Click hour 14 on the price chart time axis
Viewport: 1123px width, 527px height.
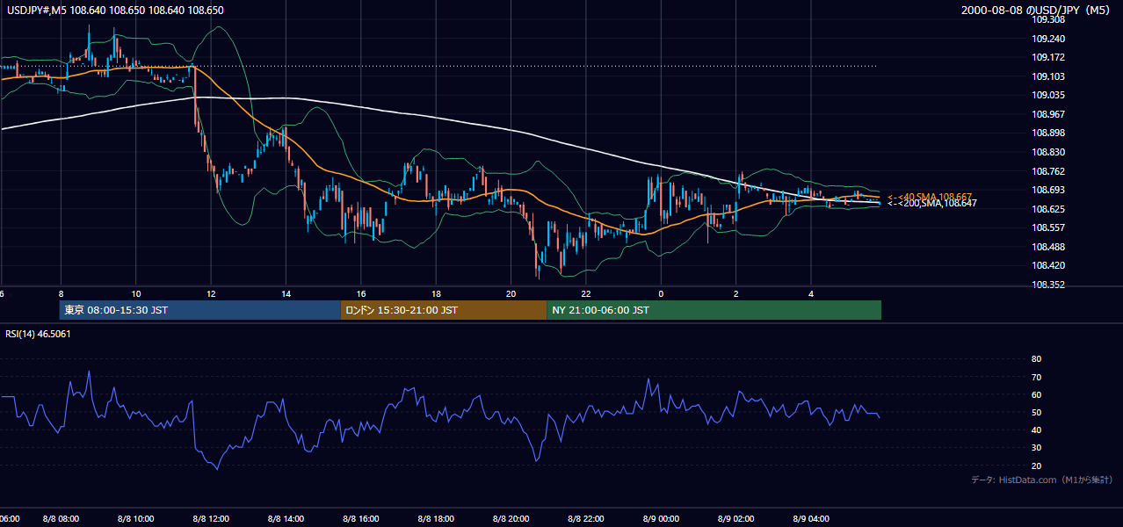pos(286,293)
